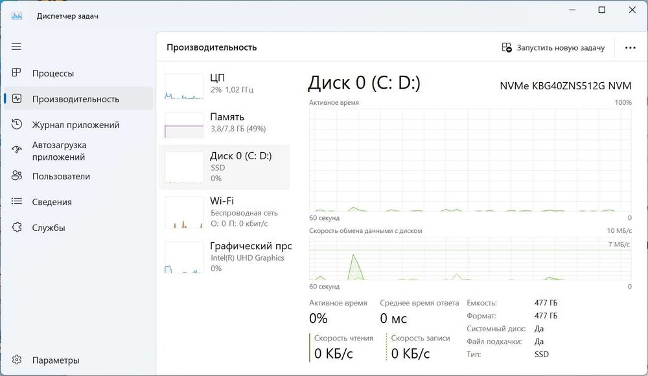Click the Processes grid icon
Image resolution: width=648 pixels, height=376 pixels.
(17, 73)
